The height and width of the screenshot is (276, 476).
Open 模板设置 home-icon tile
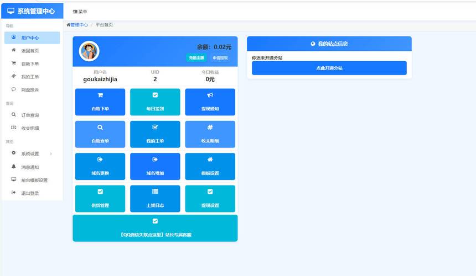point(210,166)
